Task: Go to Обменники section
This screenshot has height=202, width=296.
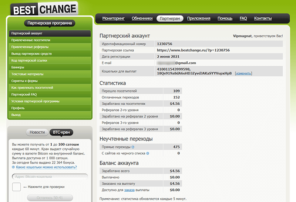Action: click(142, 18)
